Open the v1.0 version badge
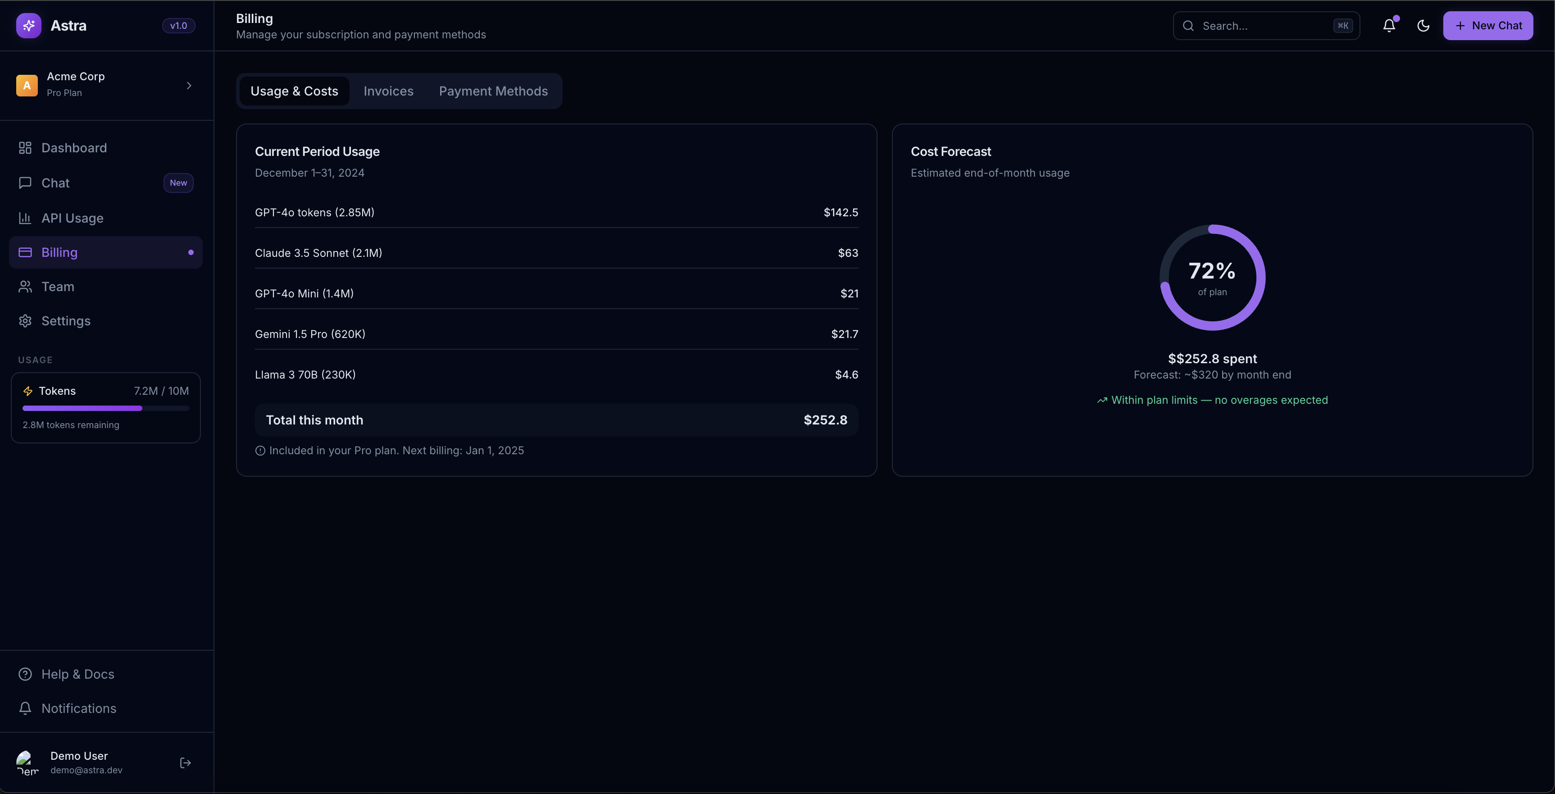The image size is (1555, 794). 177,25
